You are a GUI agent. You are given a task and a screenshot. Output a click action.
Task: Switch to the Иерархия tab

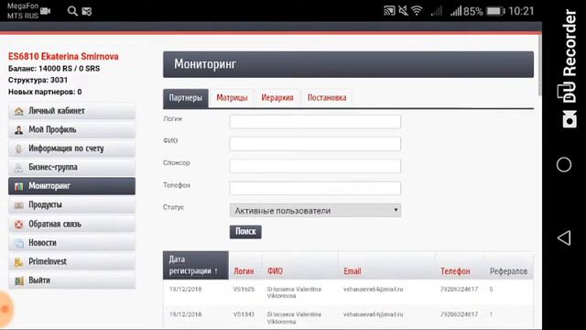tap(277, 98)
